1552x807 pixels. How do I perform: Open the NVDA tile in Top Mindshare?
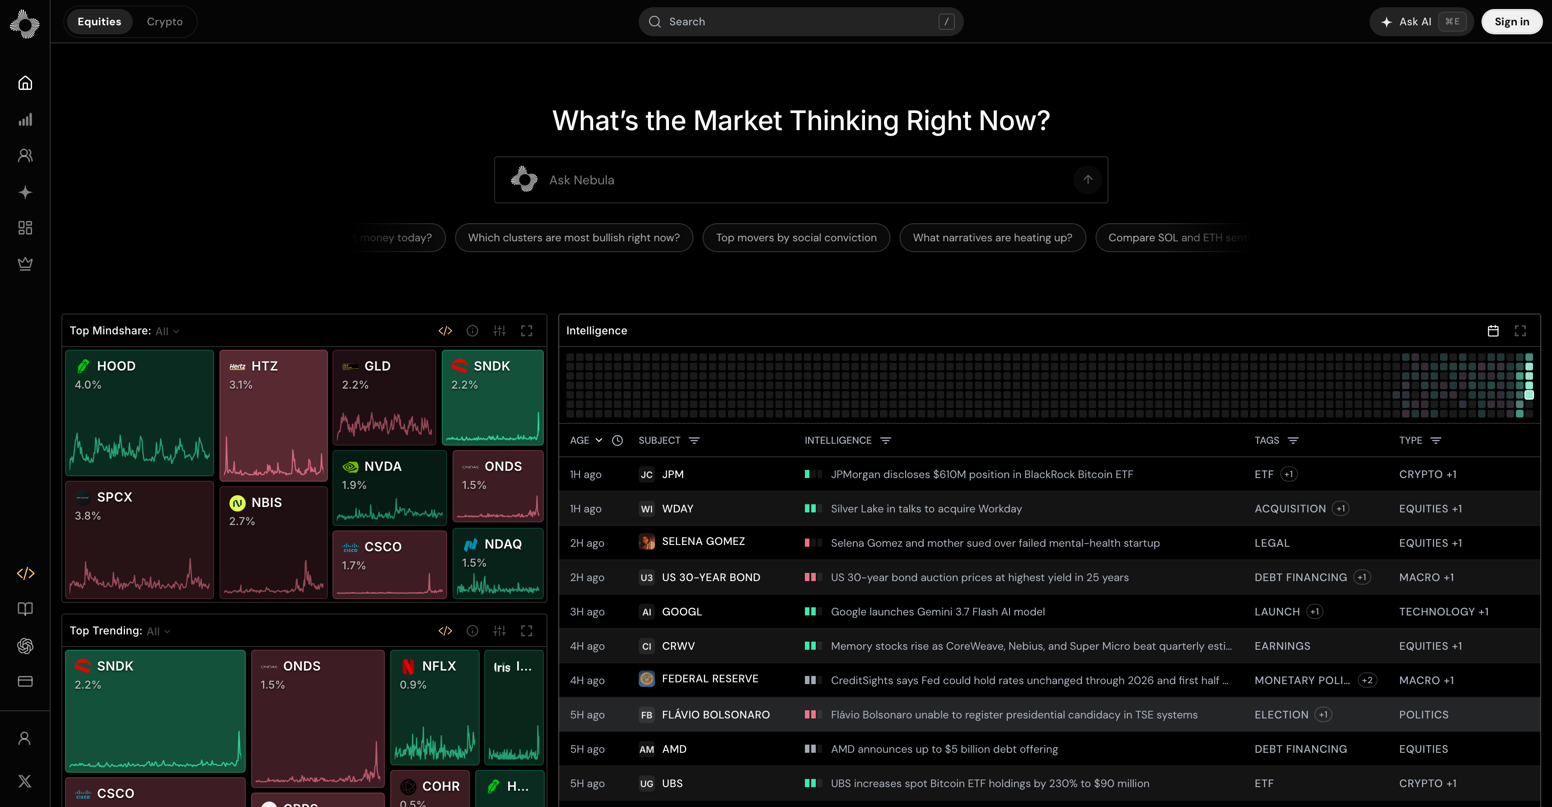[x=390, y=488]
